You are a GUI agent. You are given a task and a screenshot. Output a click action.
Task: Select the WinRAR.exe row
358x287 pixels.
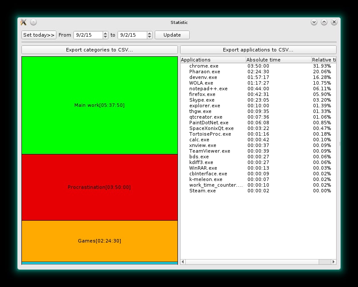click(x=258, y=168)
